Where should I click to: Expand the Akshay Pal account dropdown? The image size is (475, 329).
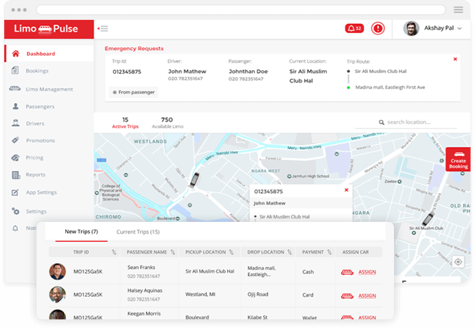(x=459, y=28)
